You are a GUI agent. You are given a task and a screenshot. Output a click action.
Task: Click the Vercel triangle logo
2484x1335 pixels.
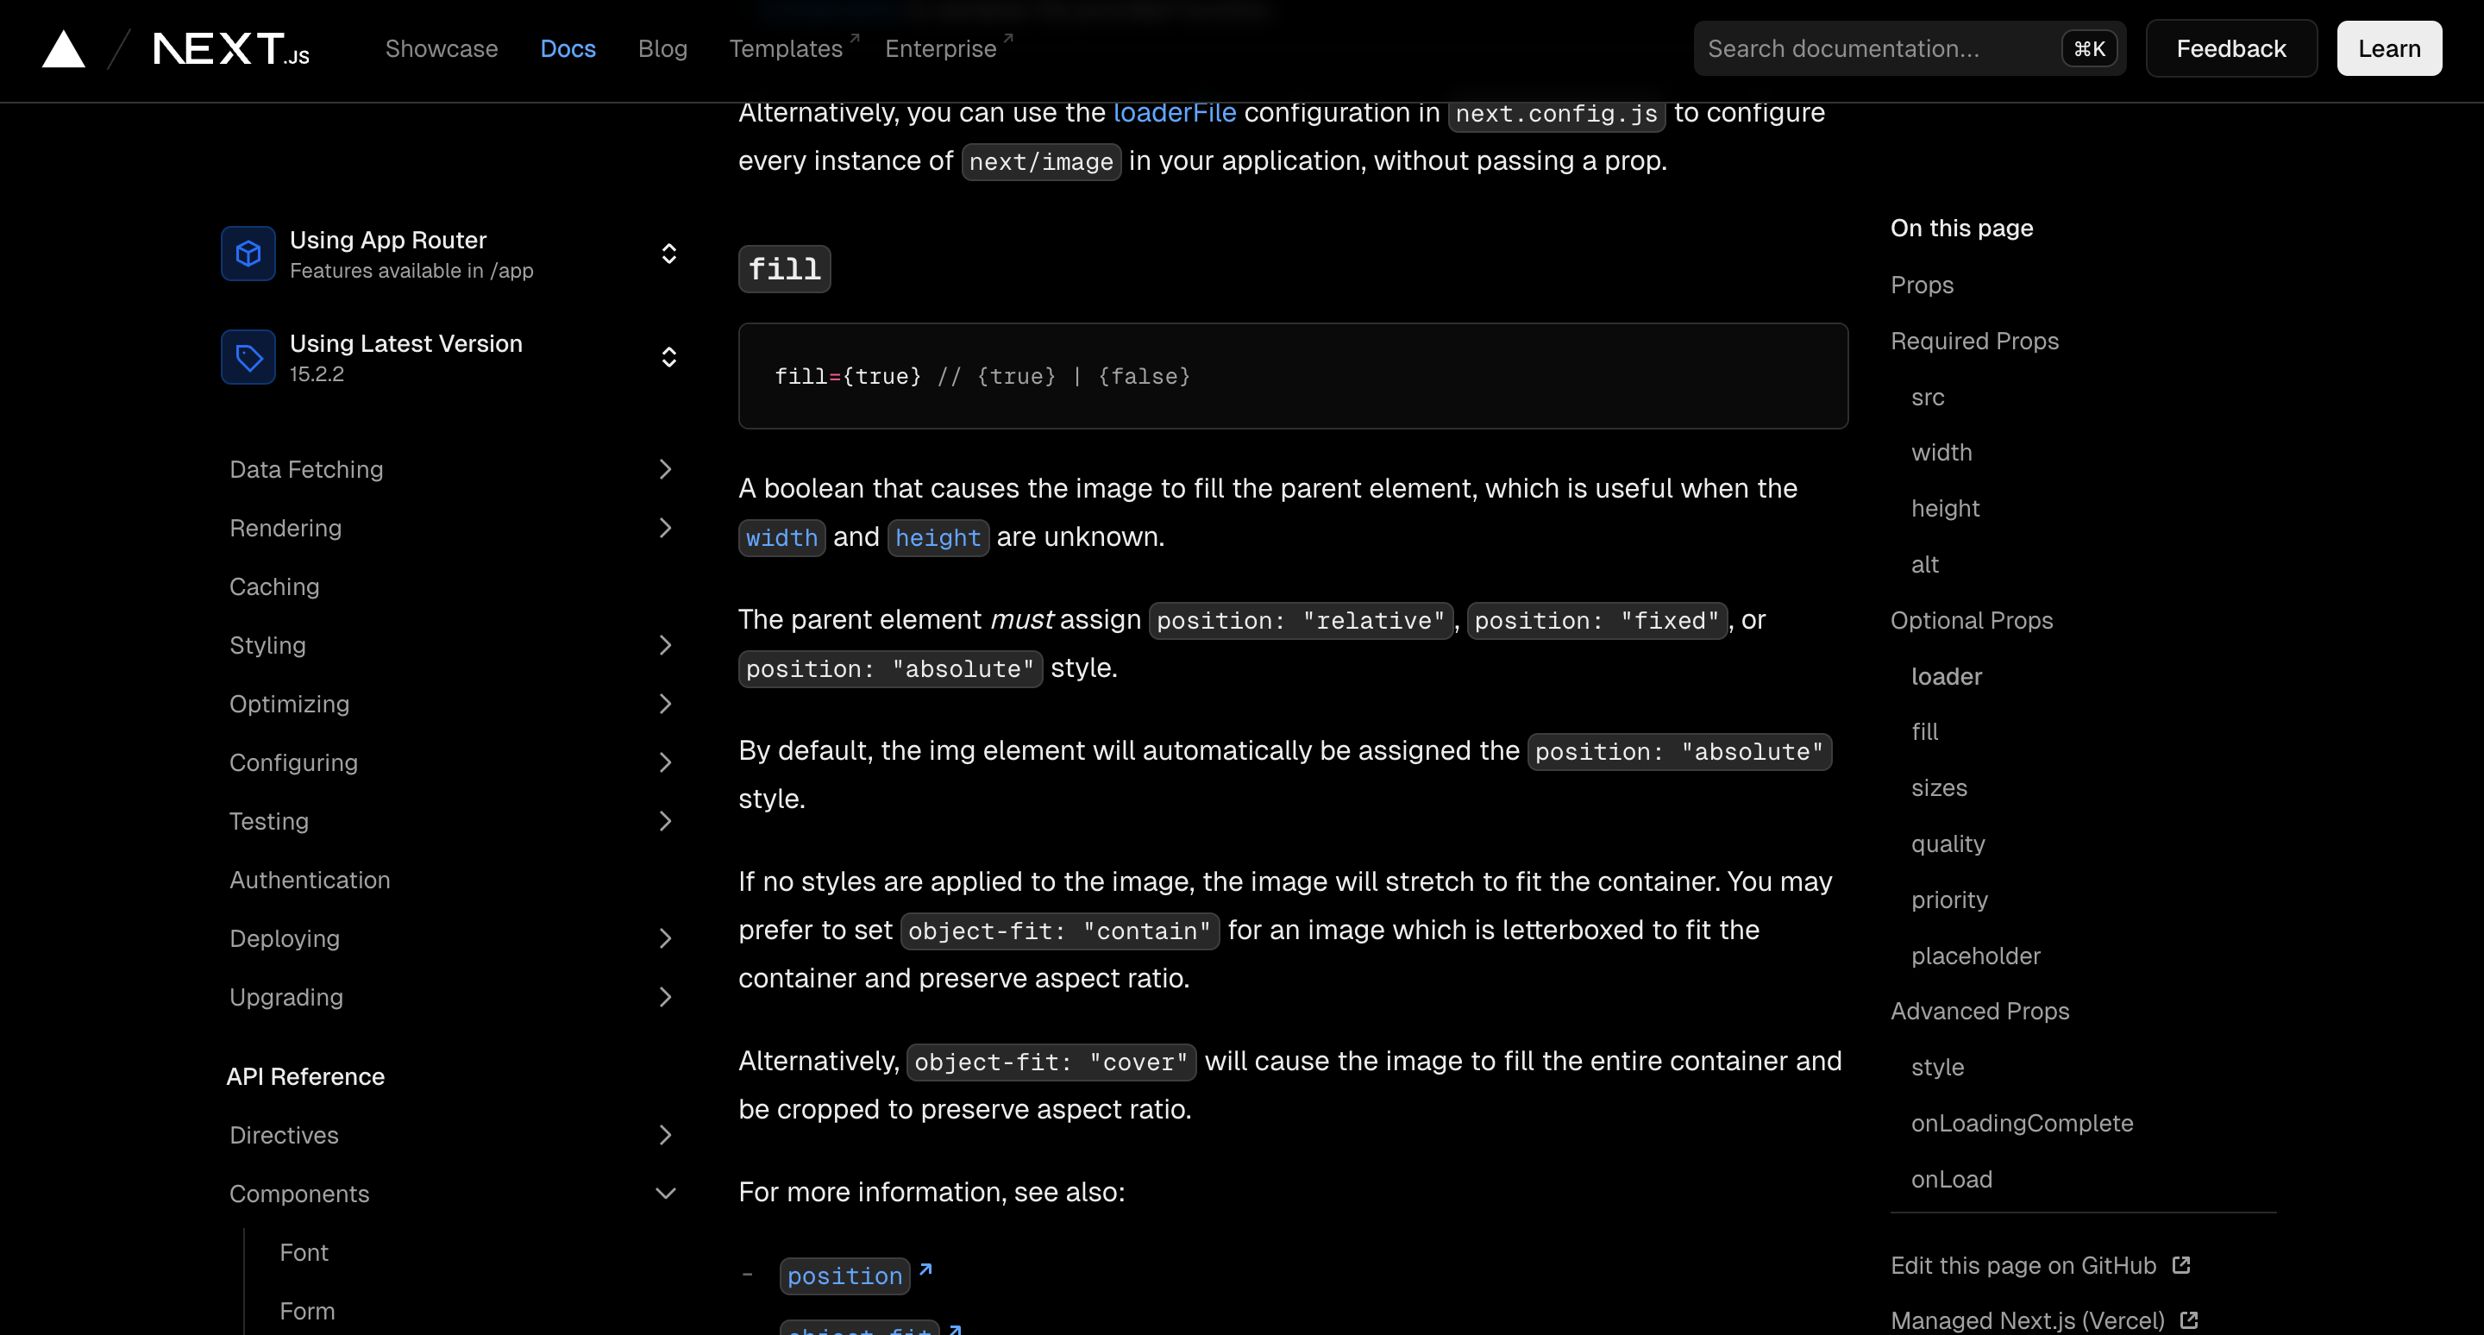(64, 49)
